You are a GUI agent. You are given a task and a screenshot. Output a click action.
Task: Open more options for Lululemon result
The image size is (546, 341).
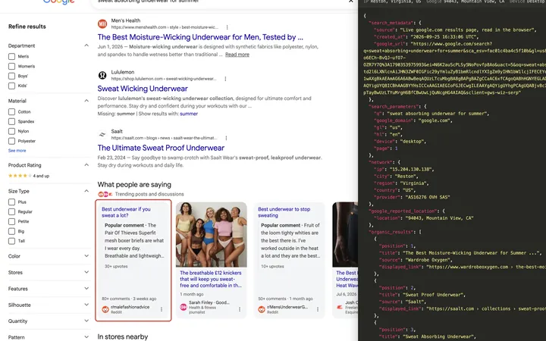(x=225, y=79)
